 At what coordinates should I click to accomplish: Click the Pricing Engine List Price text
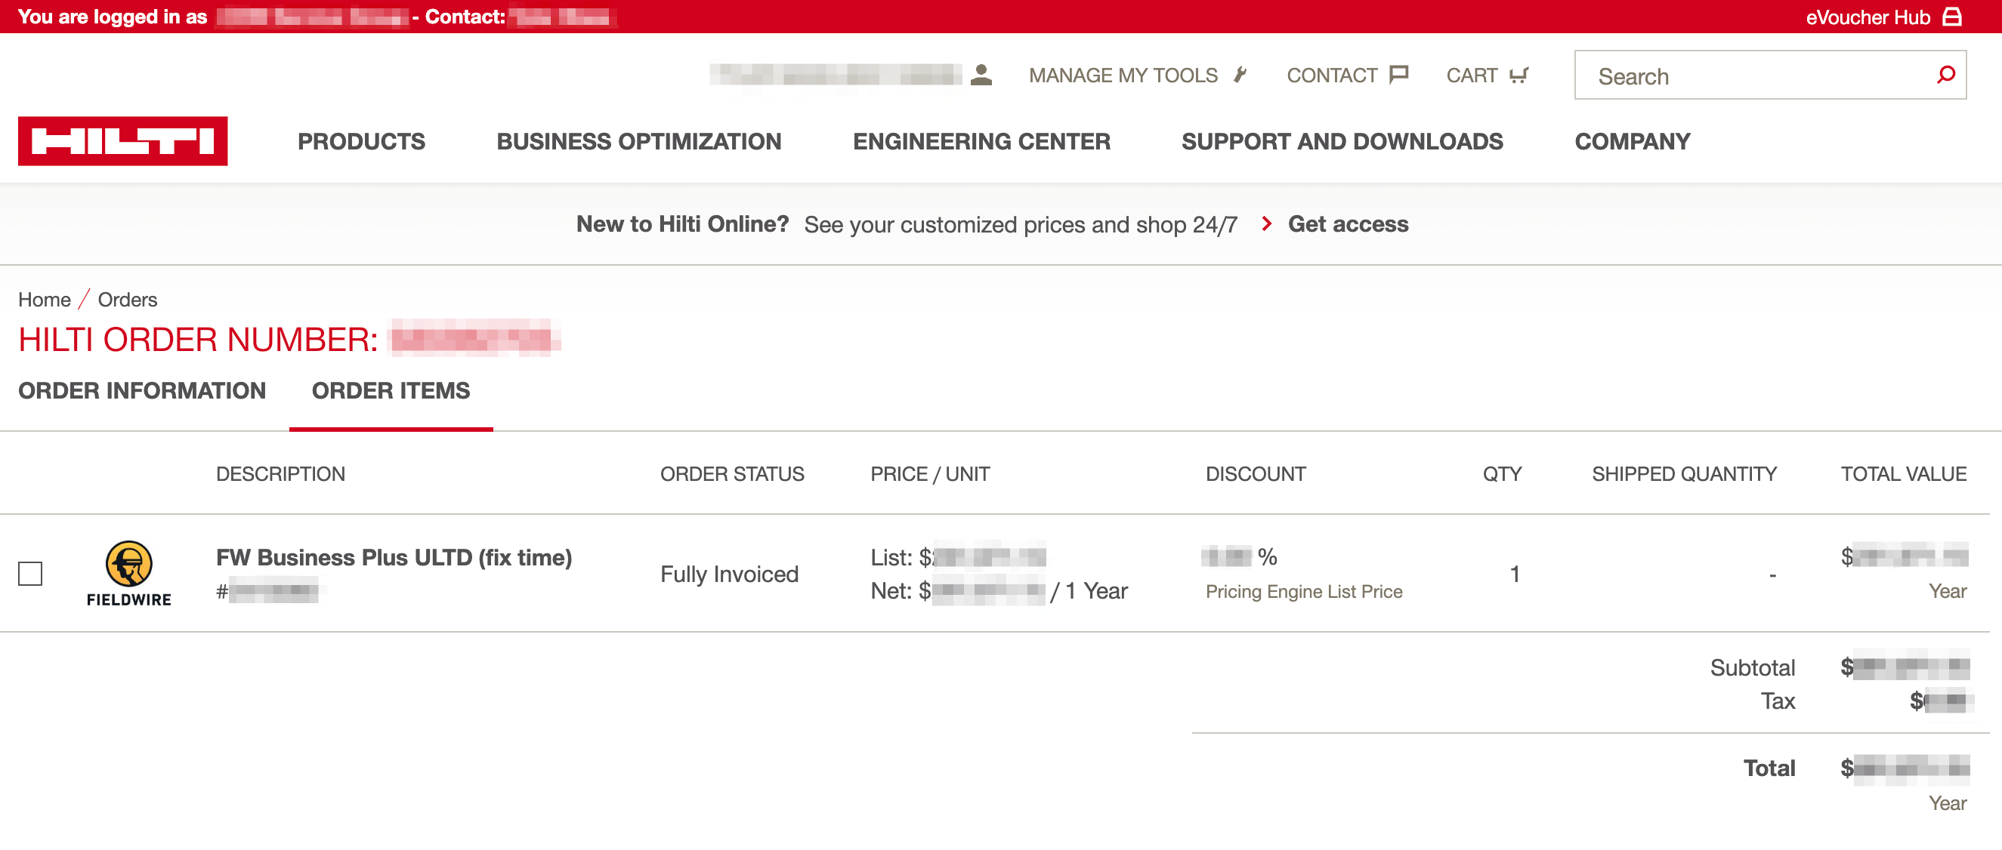click(1303, 592)
